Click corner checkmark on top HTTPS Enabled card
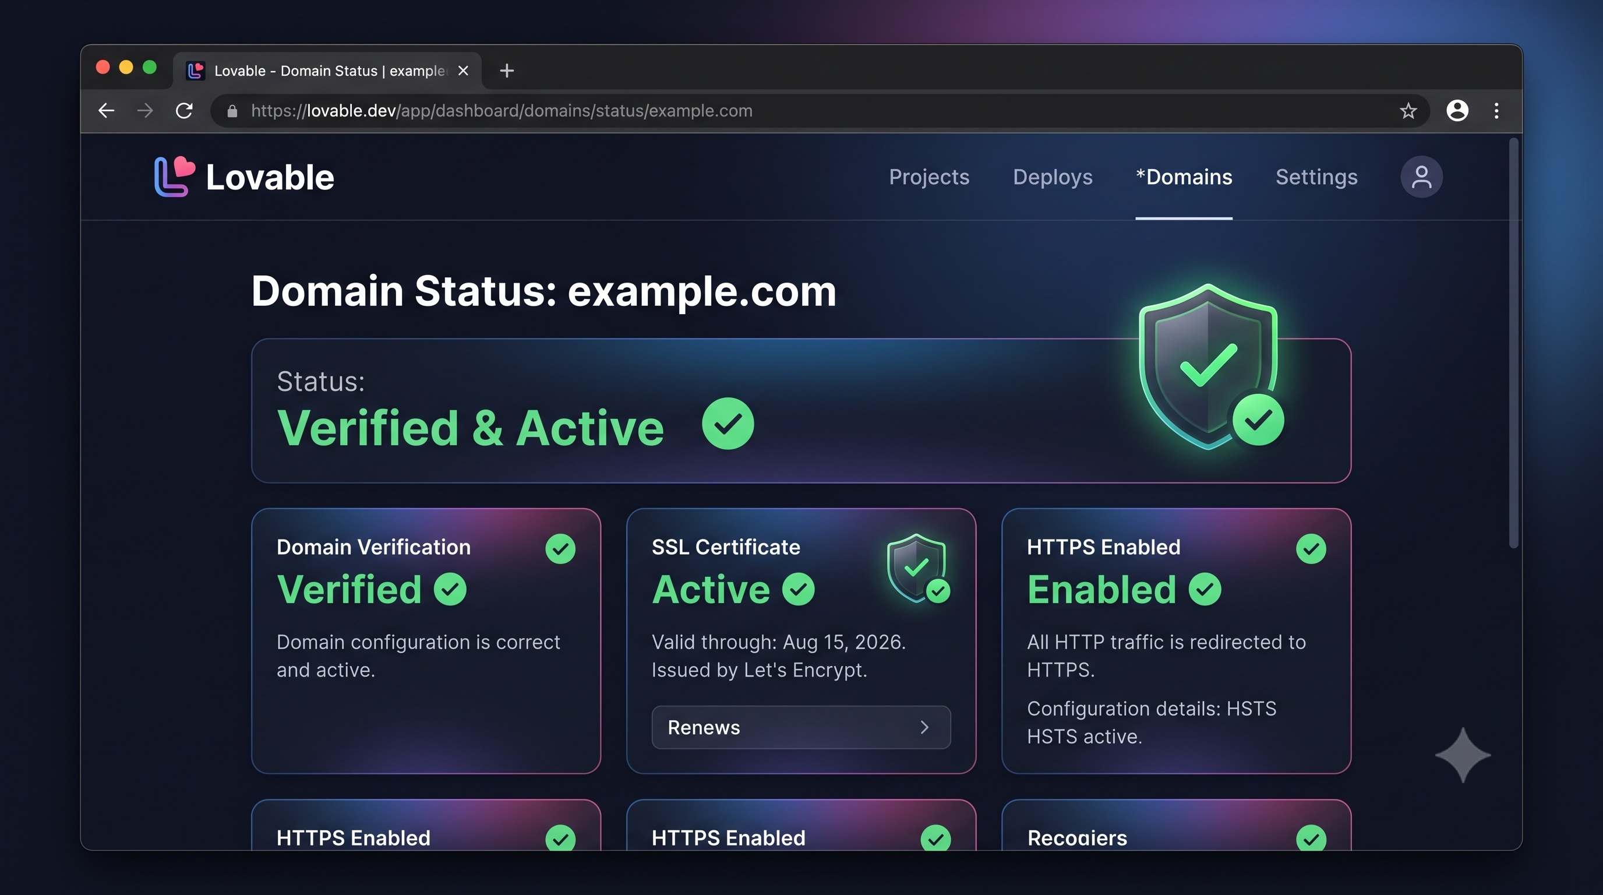Image resolution: width=1603 pixels, height=895 pixels. click(1311, 549)
